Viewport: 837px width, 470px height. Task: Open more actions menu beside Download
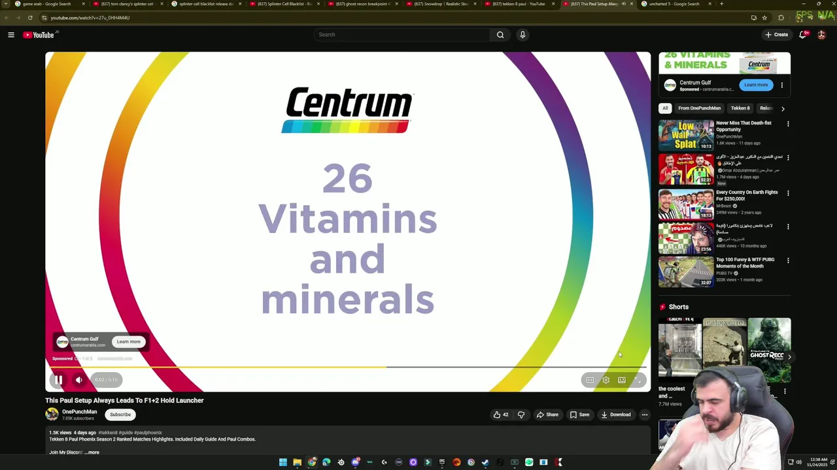point(644,415)
